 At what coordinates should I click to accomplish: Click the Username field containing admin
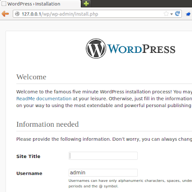(103, 173)
